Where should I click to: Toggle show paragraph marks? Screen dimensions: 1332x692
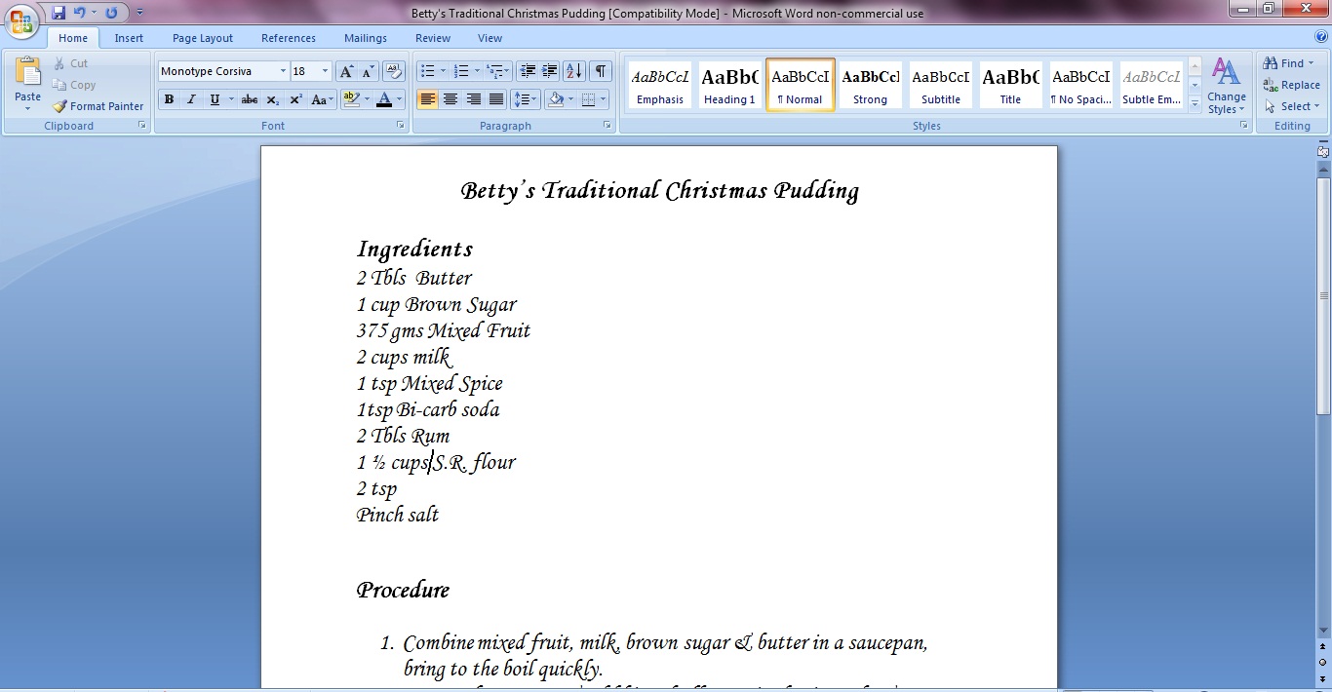(x=601, y=71)
